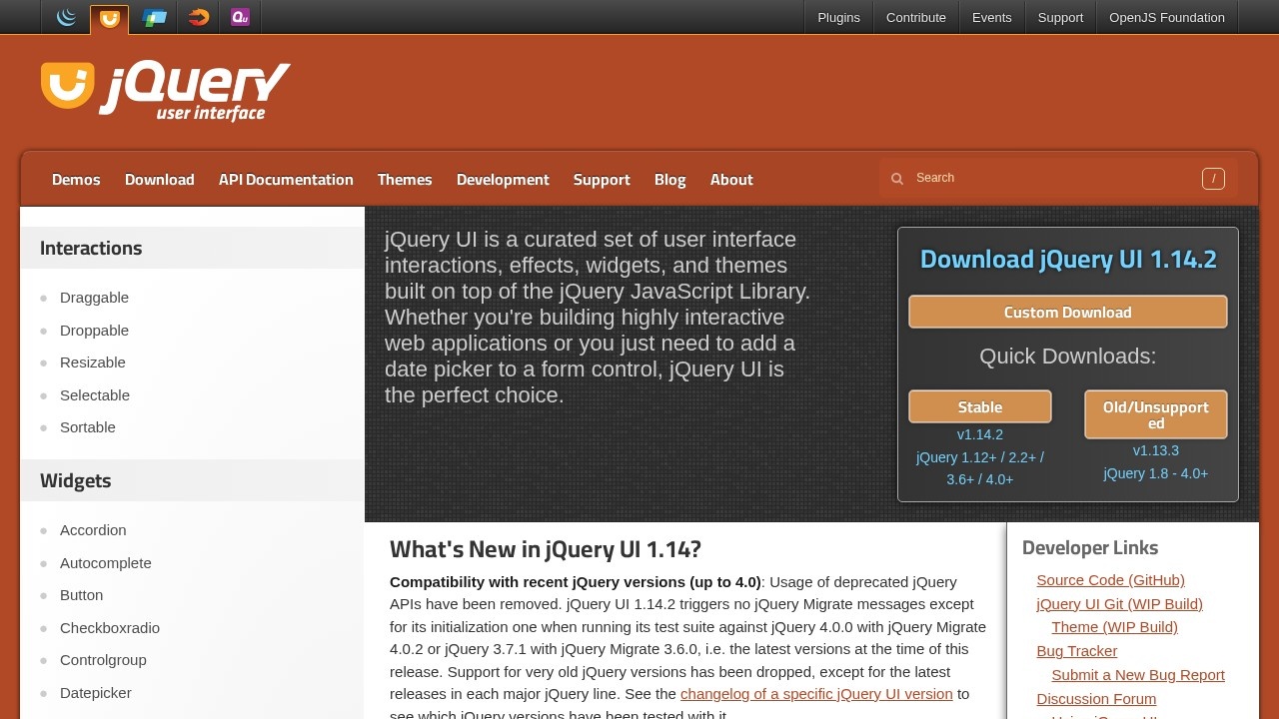This screenshot has width=1279, height=719.
Task: Follow the changelog link in the text
Action: tap(815, 693)
